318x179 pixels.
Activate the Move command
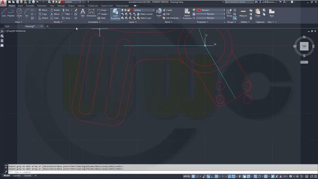click(x=43, y=10)
